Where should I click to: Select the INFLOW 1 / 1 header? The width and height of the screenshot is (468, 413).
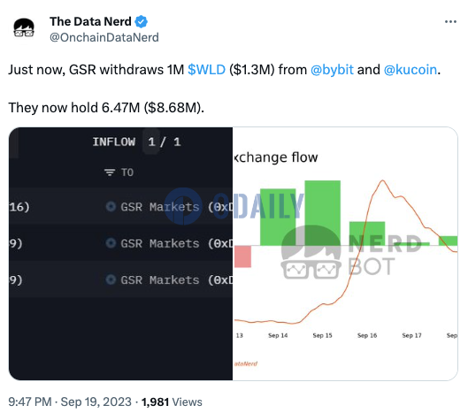[x=137, y=141]
